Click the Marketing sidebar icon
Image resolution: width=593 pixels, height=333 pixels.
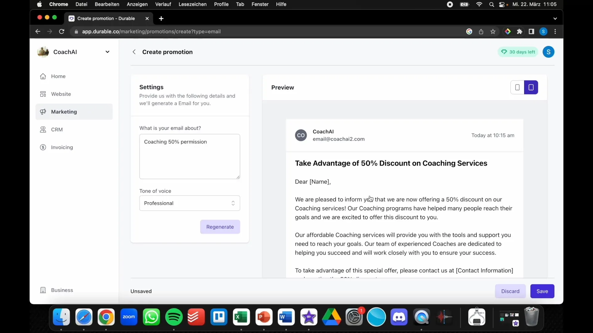(x=44, y=111)
